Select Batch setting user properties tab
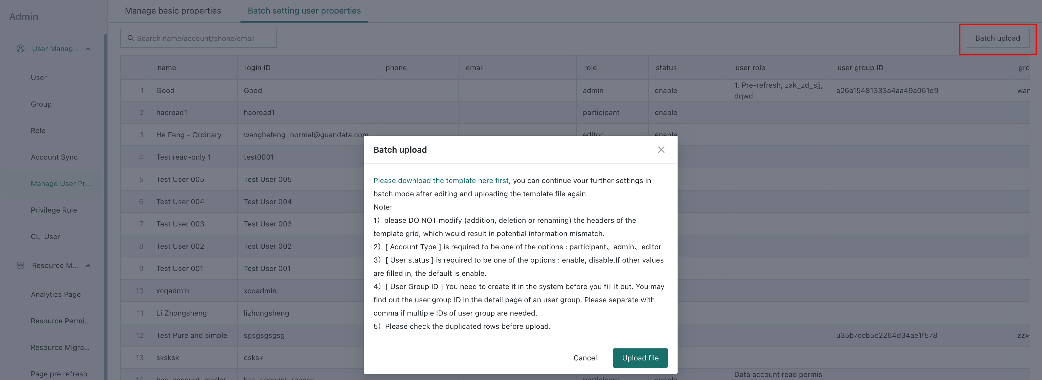This screenshot has height=380, width=1042. tap(304, 11)
